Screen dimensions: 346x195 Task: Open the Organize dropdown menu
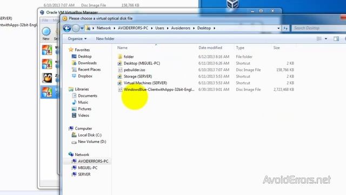(77, 38)
